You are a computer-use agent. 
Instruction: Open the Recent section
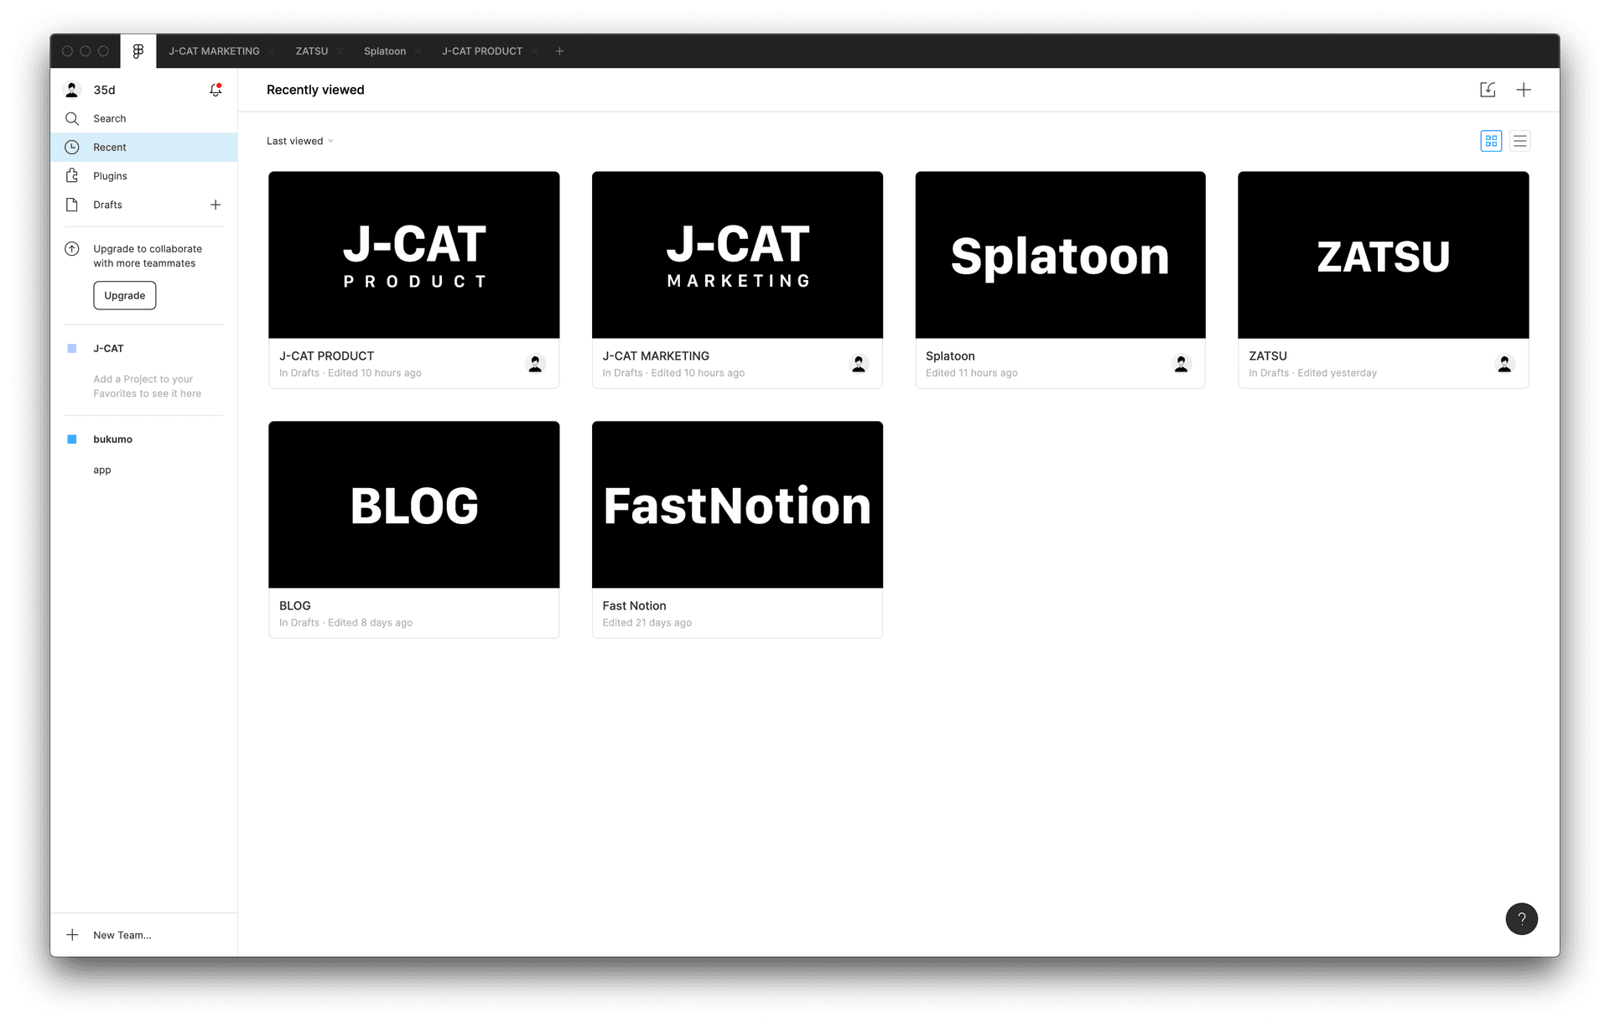[111, 147]
